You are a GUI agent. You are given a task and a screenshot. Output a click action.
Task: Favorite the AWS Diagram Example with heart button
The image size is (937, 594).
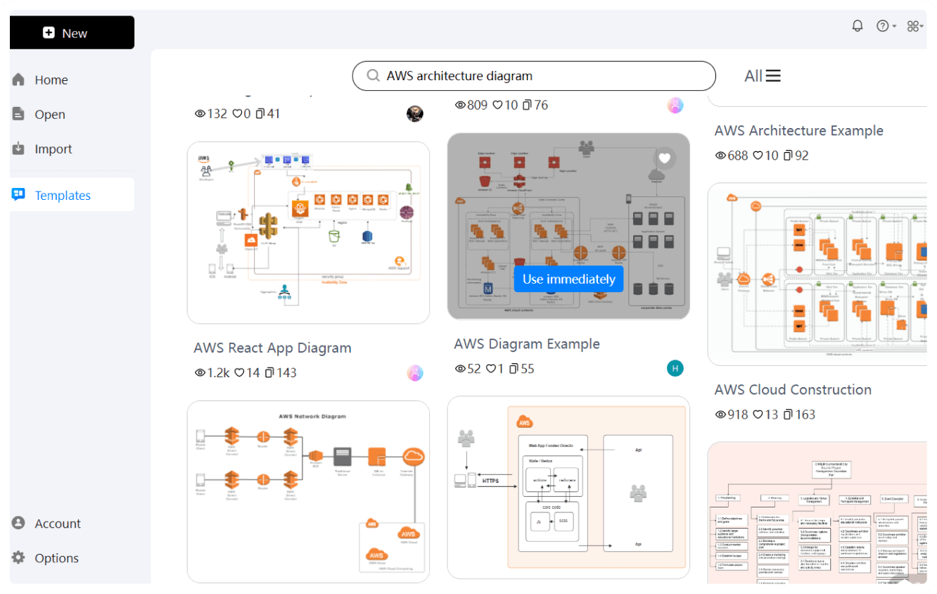pos(665,158)
